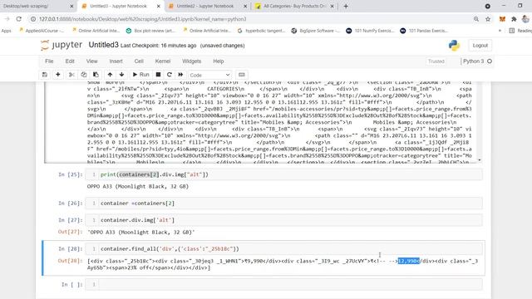
Task: Click the browser address bar
Action: coord(251,19)
